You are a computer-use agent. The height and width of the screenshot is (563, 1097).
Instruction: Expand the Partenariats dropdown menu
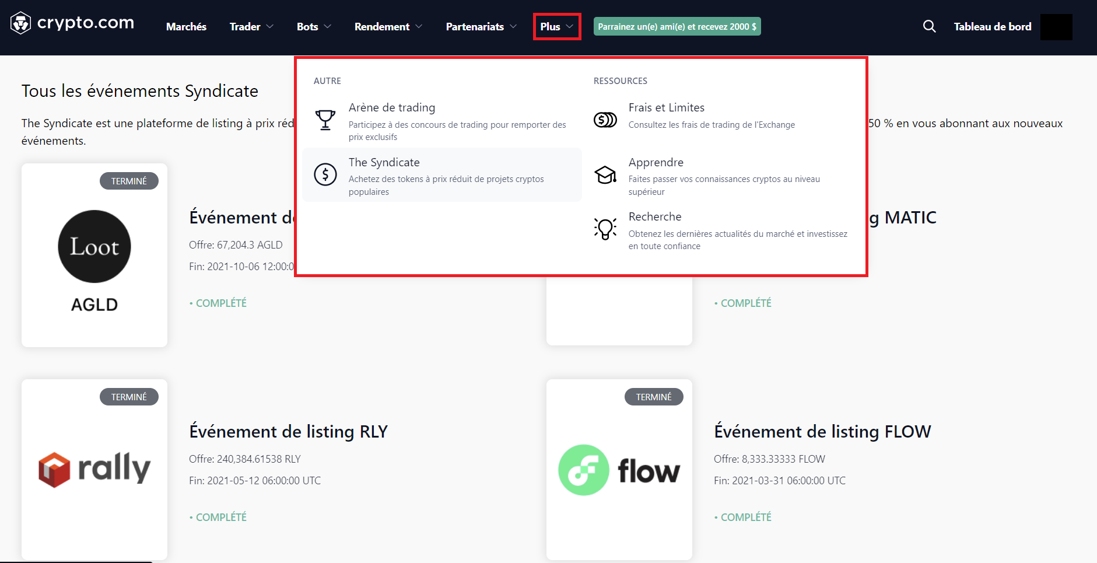[x=481, y=27]
